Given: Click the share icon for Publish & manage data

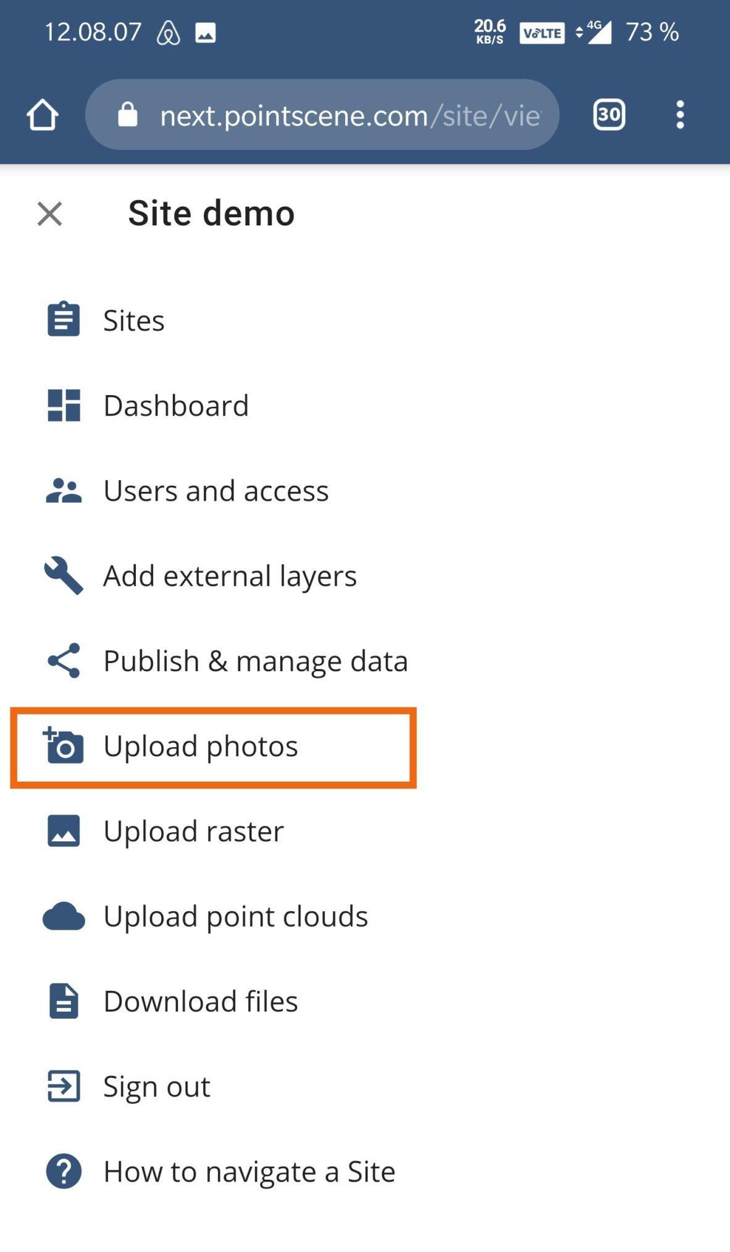Looking at the screenshot, I should pyautogui.click(x=64, y=661).
